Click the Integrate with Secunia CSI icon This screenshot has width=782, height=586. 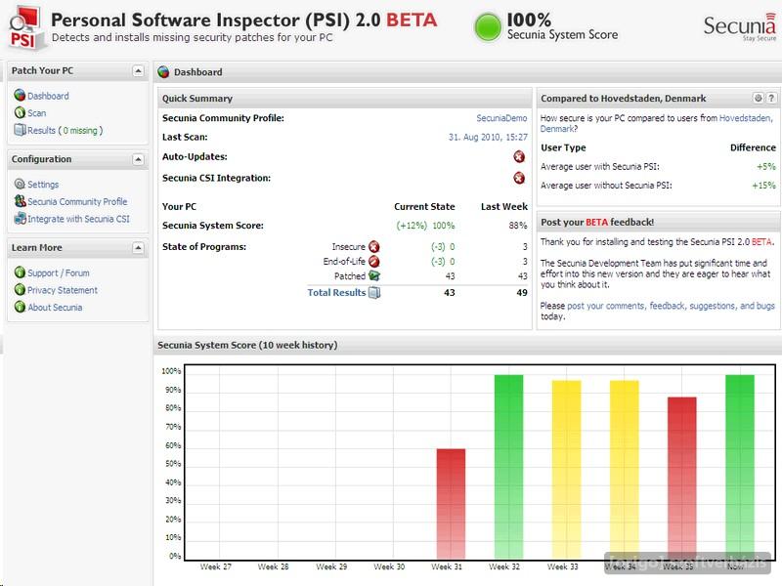tap(20, 218)
